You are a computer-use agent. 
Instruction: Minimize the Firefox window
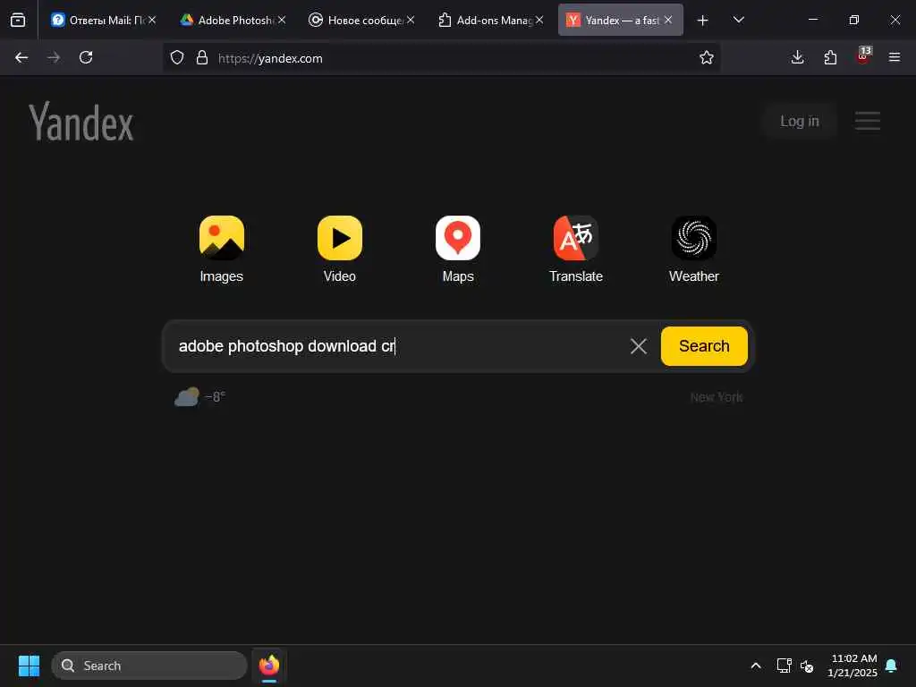click(x=812, y=20)
